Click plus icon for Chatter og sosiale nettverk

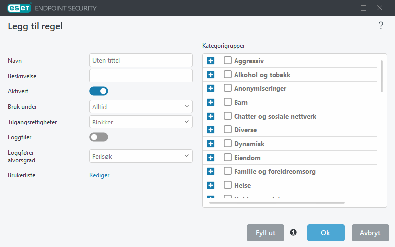coord(211,116)
